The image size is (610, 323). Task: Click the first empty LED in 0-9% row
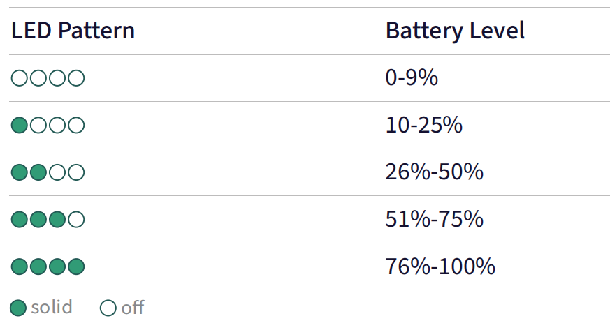pos(20,78)
